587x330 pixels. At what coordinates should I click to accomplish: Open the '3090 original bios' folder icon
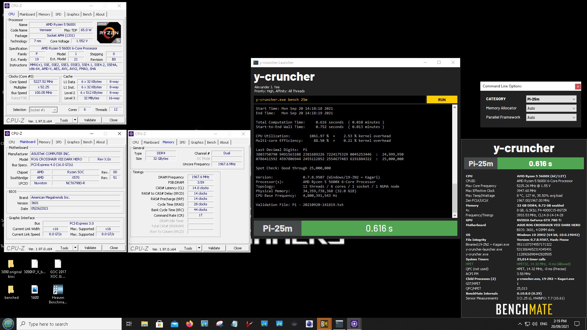pyautogui.click(x=11, y=269)
